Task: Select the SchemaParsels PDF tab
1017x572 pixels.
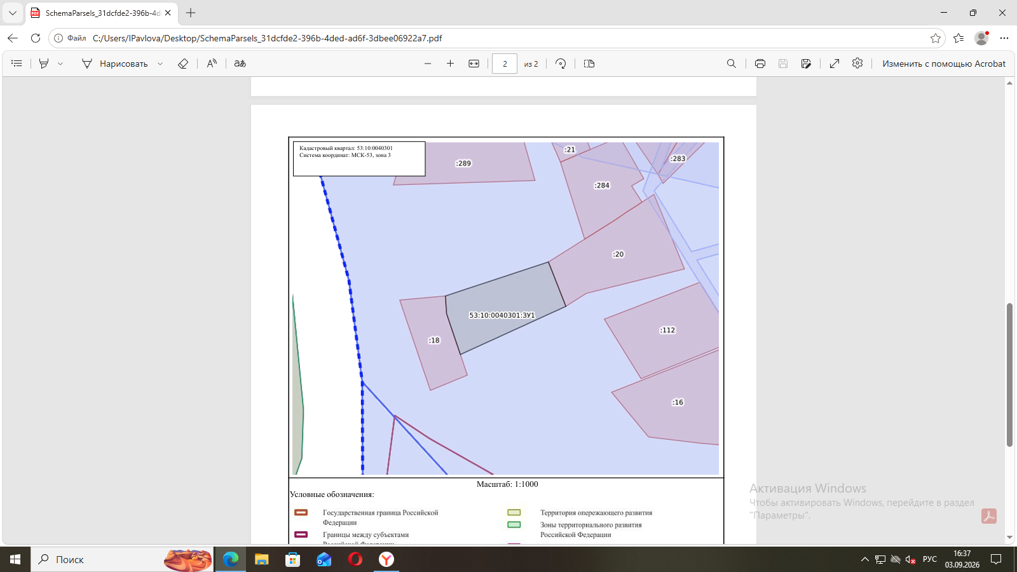Action: [102, 13]
